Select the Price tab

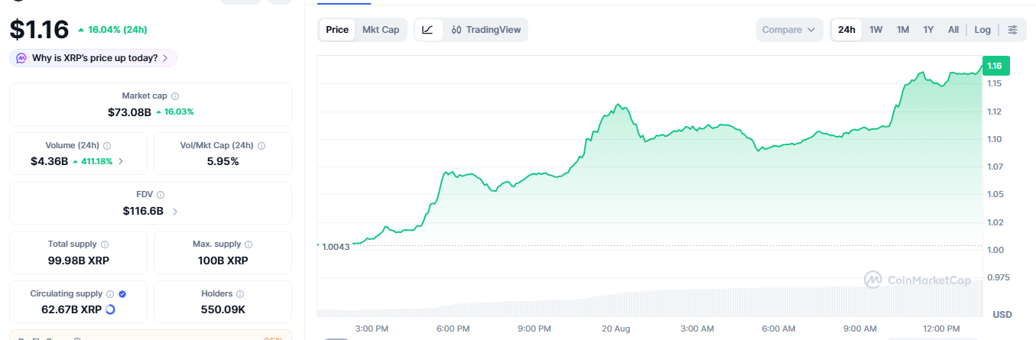337,30
